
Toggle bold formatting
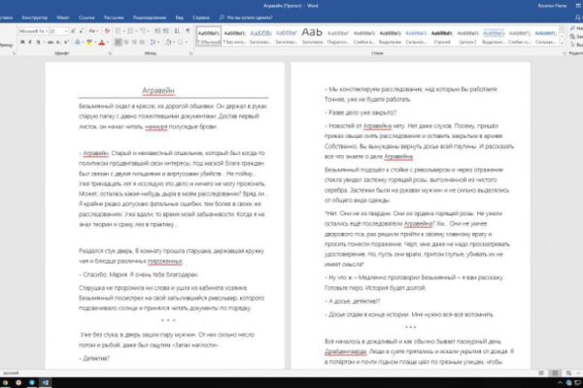22,42
